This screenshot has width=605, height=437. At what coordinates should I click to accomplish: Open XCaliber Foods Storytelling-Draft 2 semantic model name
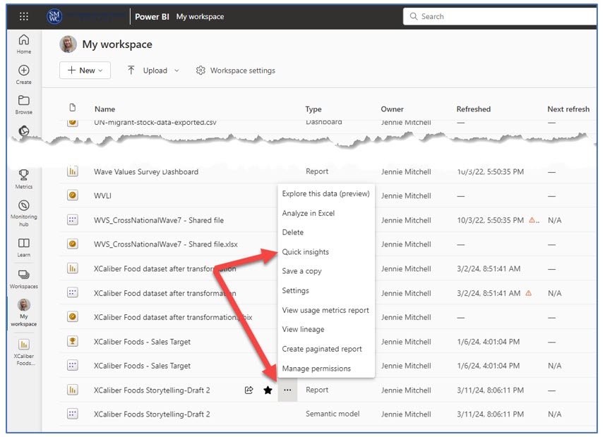tap(152, 414)
